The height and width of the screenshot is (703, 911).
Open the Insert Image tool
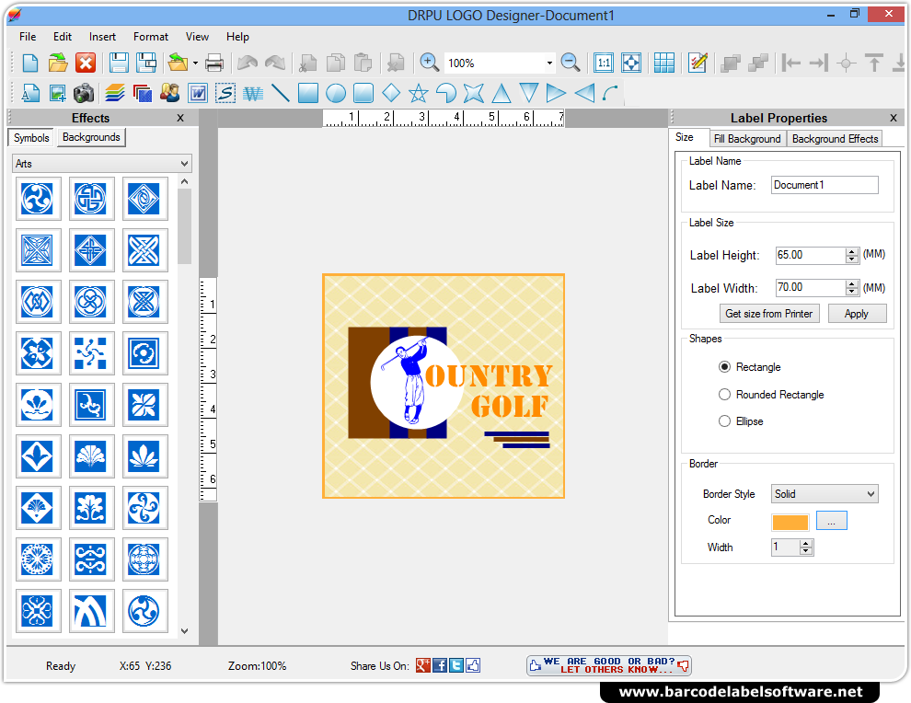click(56, 92)
